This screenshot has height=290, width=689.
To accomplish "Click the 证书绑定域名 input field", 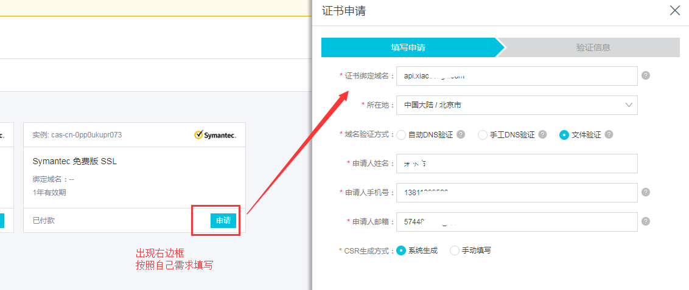I will click(516, 76).
